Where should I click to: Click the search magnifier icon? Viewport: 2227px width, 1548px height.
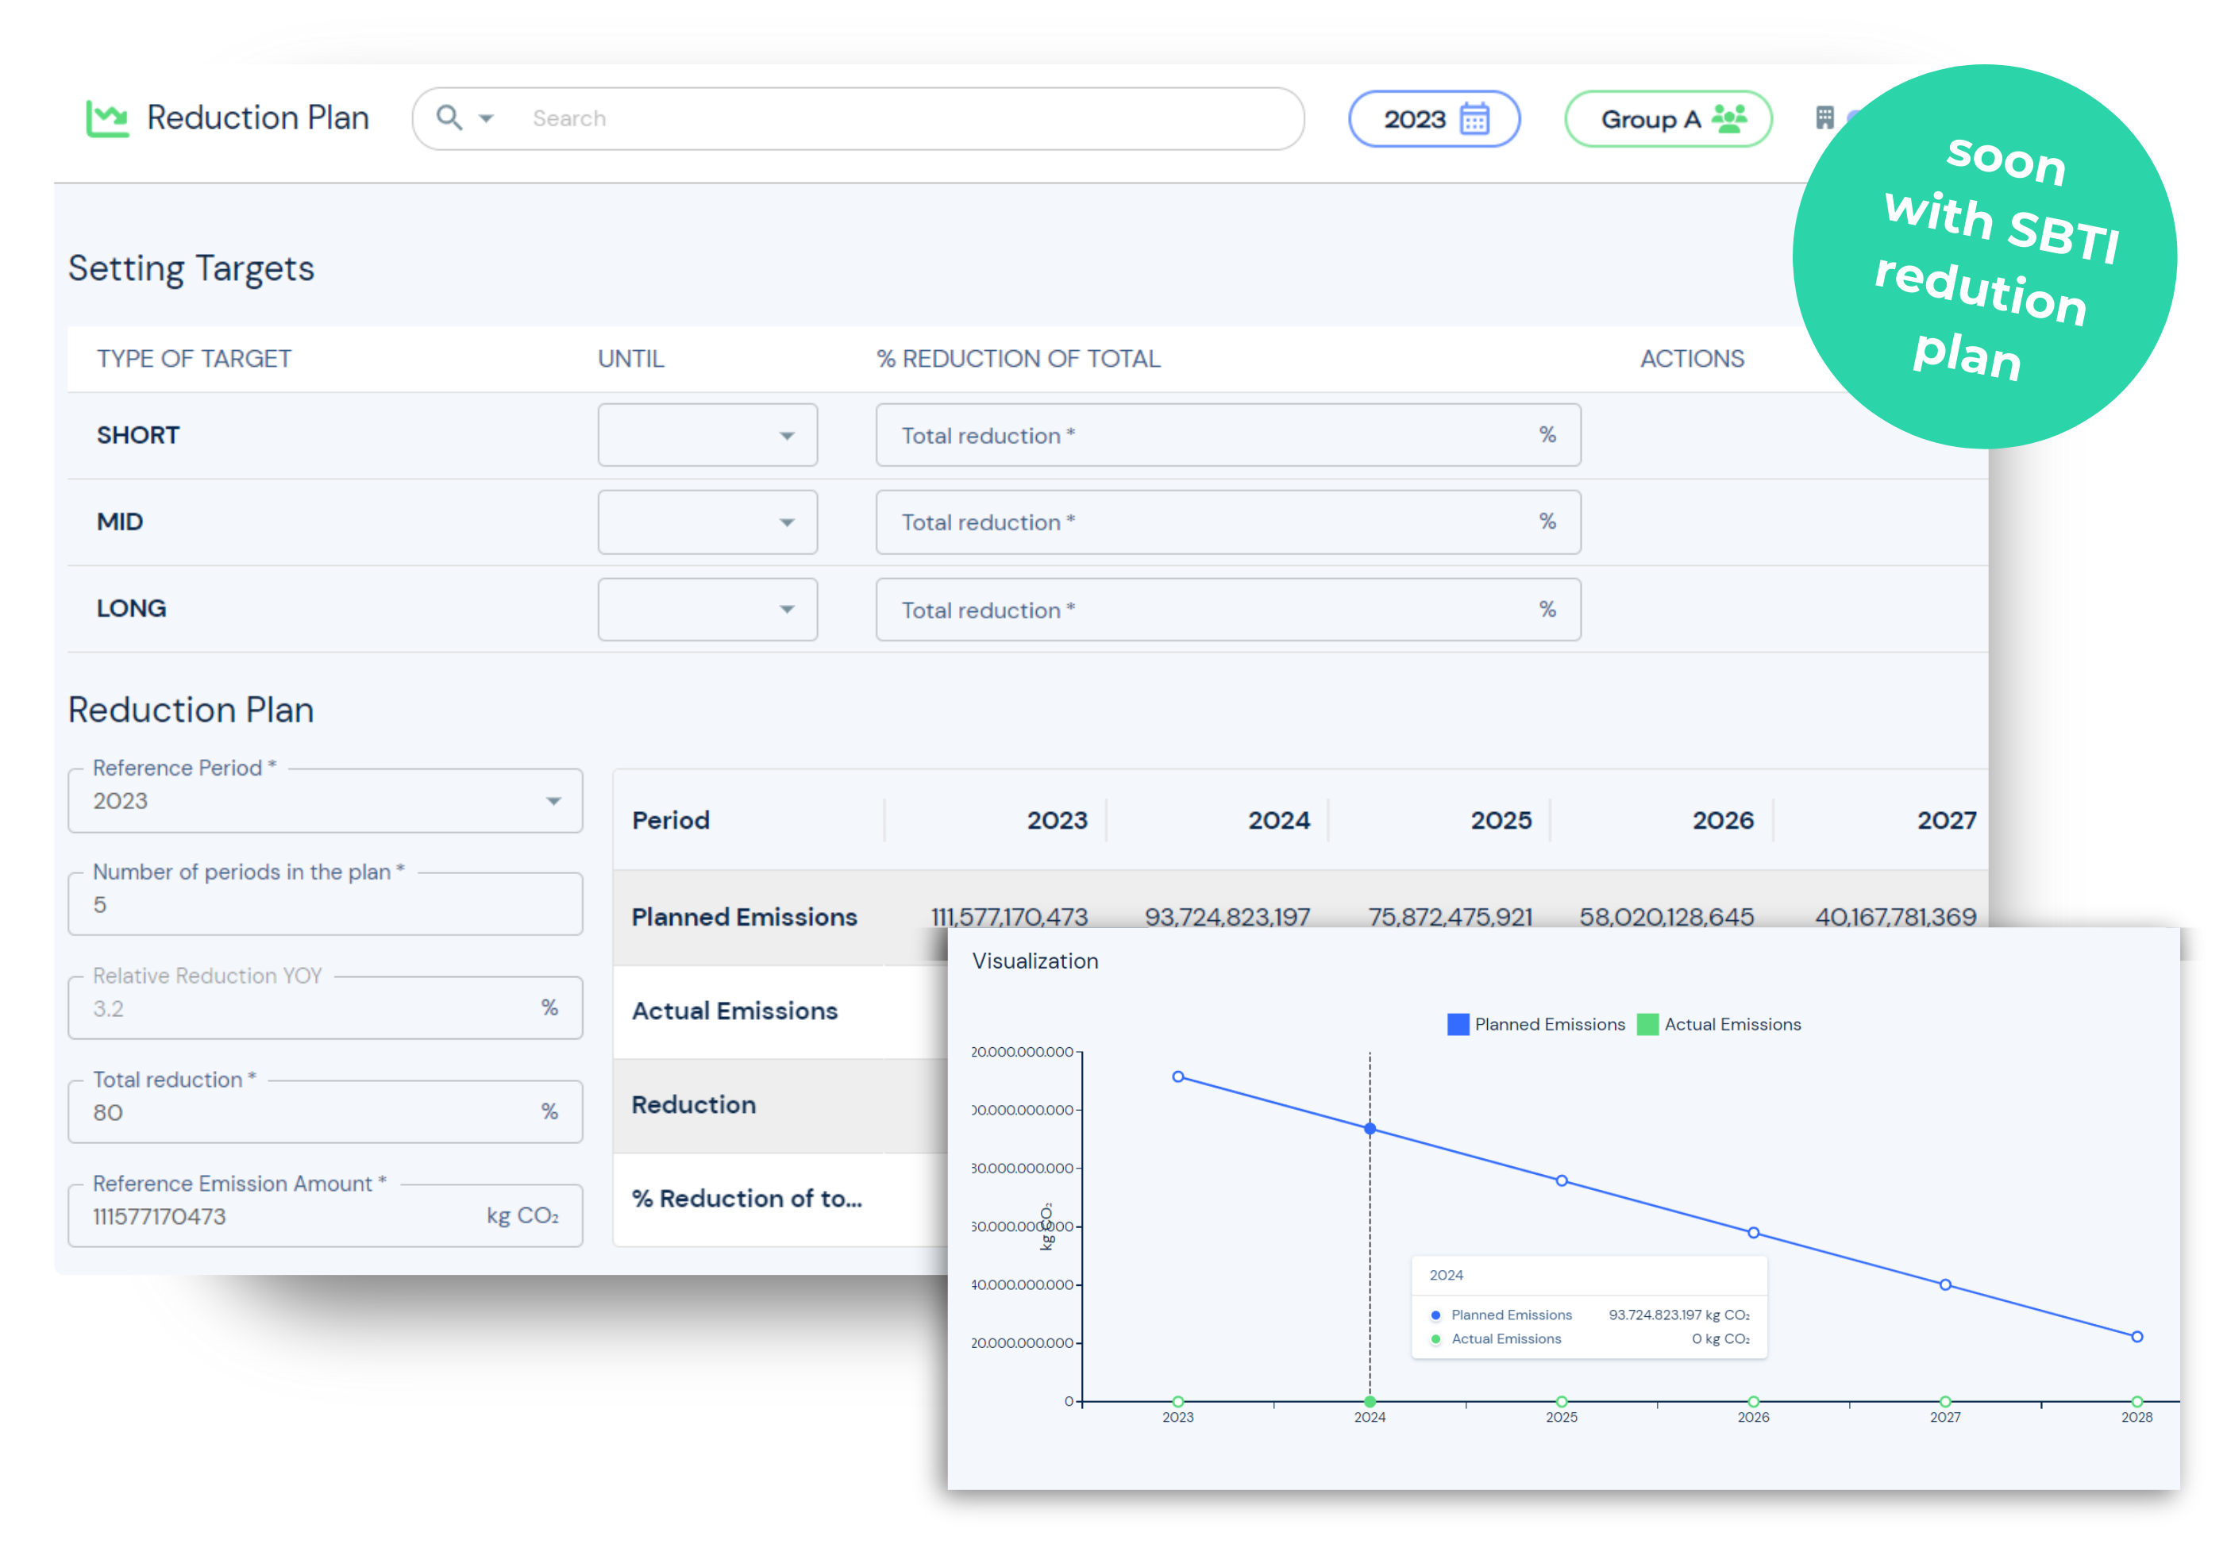(448, 117)
